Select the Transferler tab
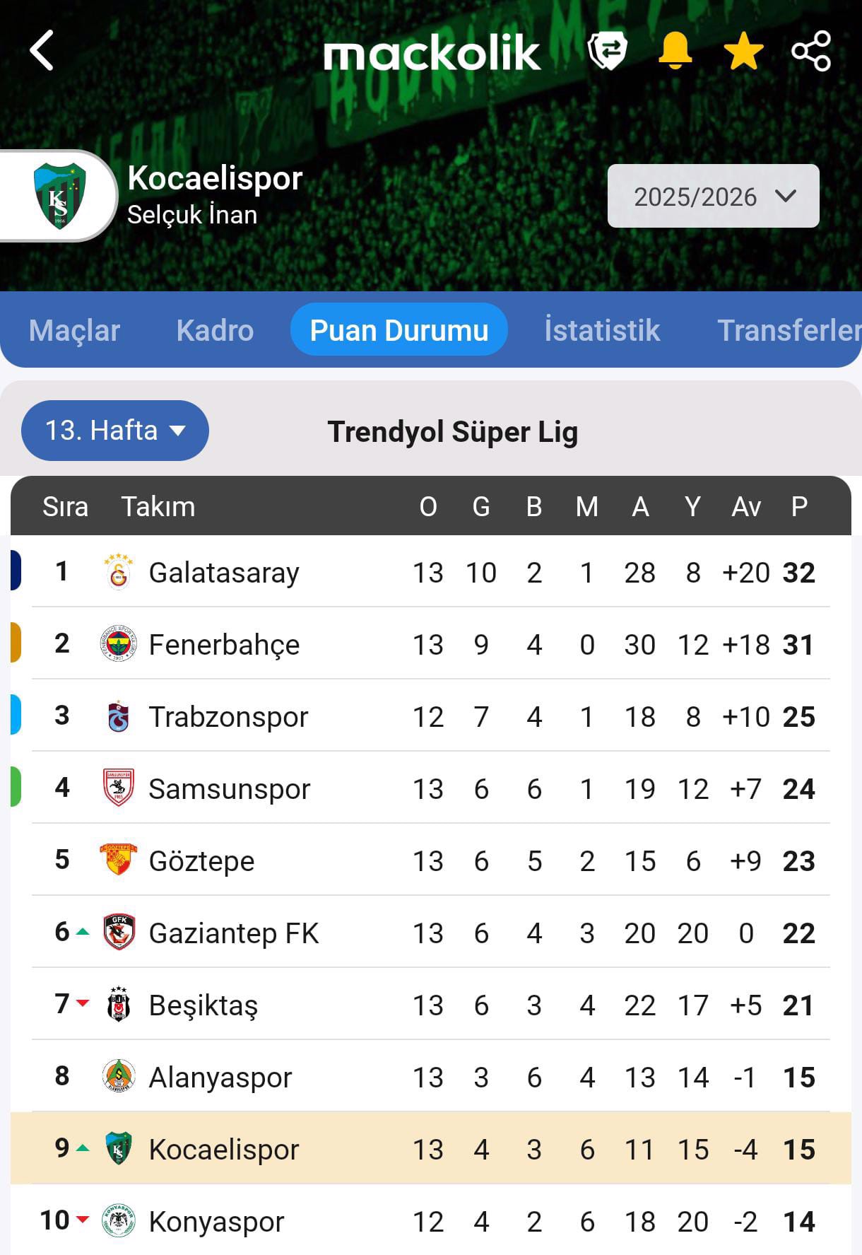The width and height of the screenshot is (862, 1255). [789, 330]
